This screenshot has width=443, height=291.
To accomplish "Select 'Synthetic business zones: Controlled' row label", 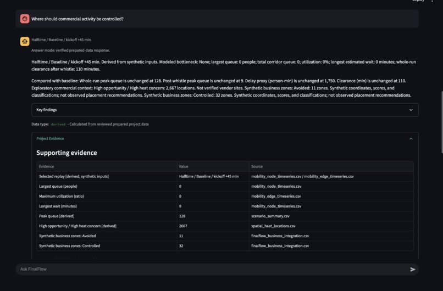I will (69, 246).
